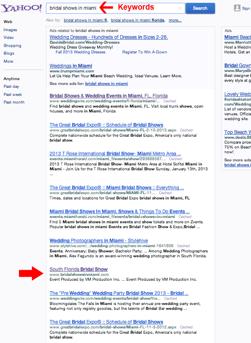The height and width of the screenshot is (343, 251).
Task: Open Cached link for Miami-FL-2-10-2013 result
Action: [x=186, y=130]
